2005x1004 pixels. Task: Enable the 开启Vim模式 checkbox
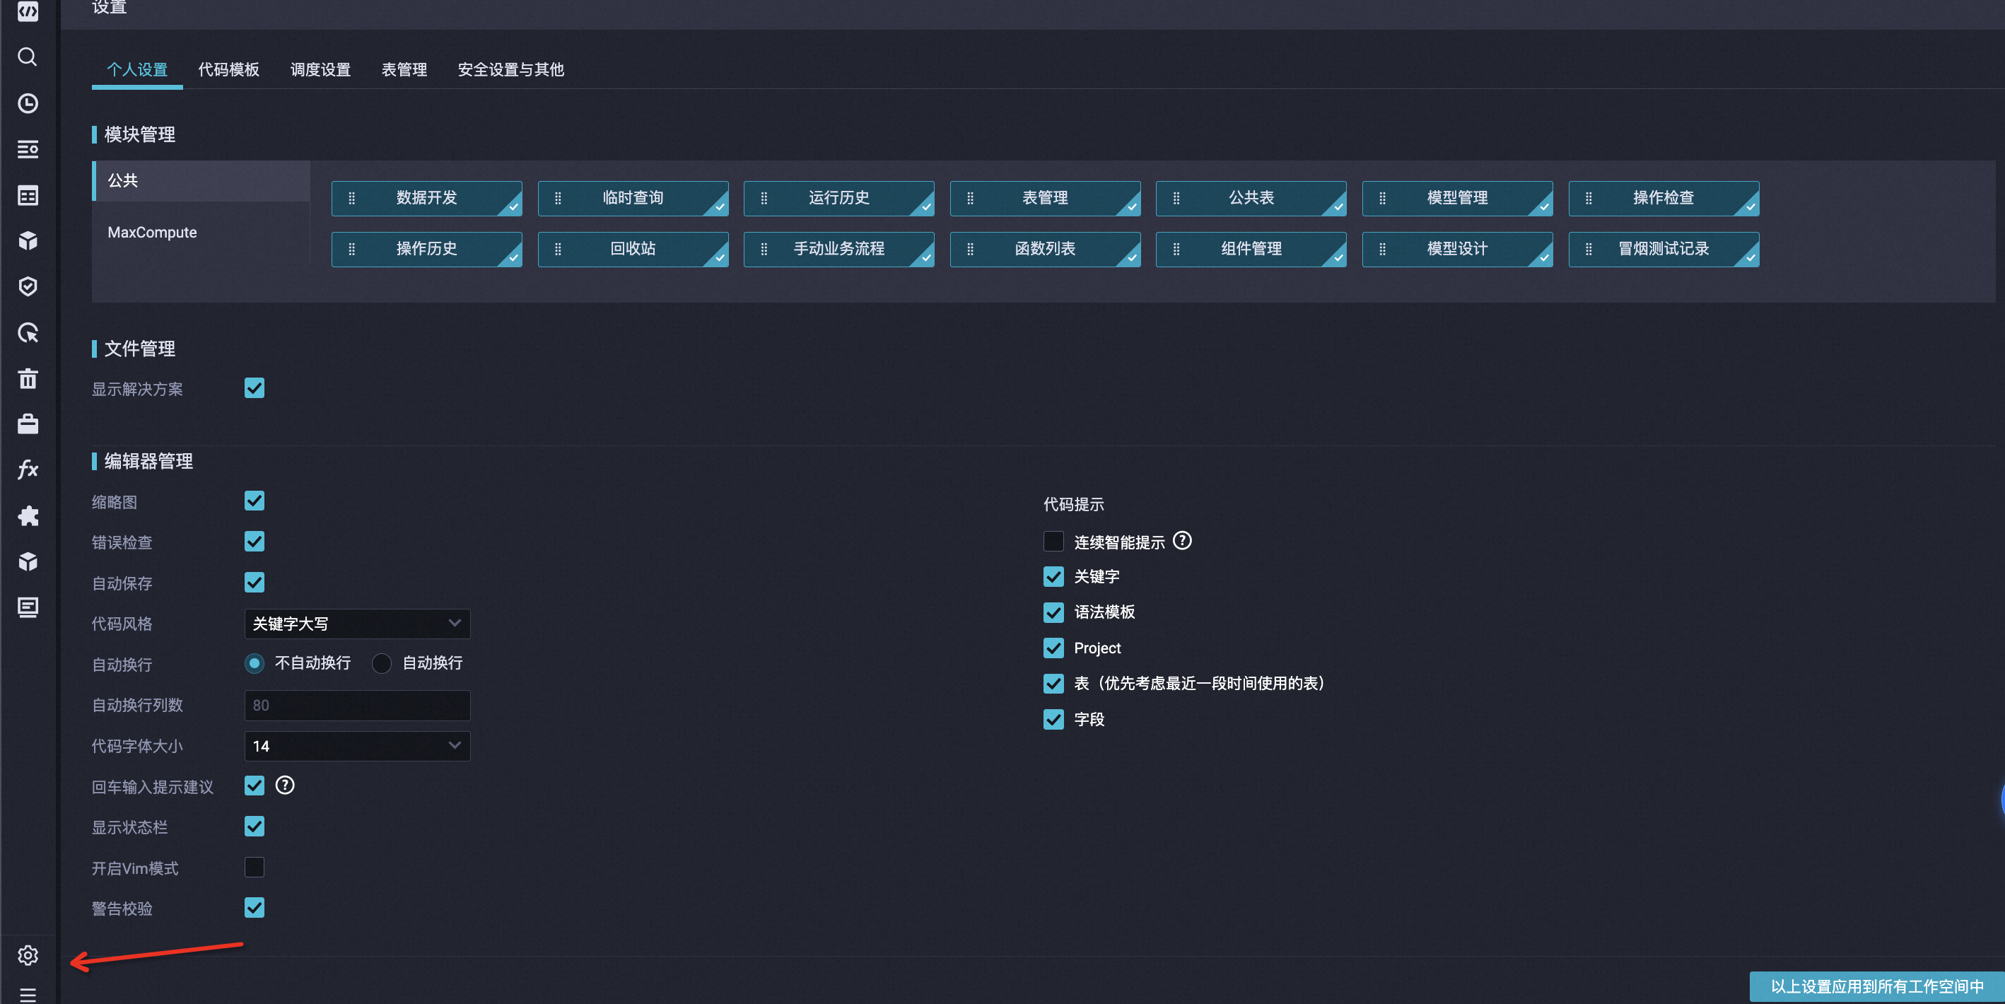click(x=254, y=867)
